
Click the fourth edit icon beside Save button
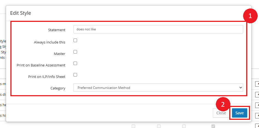coord(257,115)
